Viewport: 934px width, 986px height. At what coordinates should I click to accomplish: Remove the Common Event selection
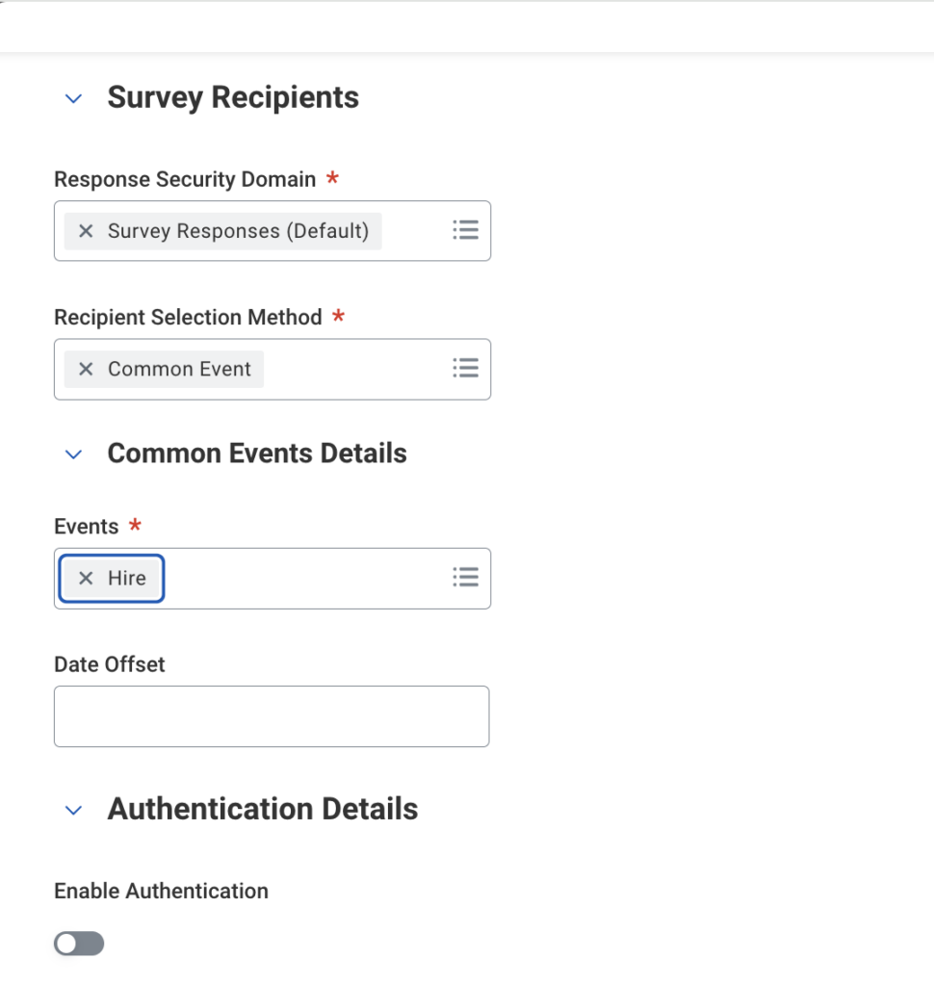(x=86, y=369)
